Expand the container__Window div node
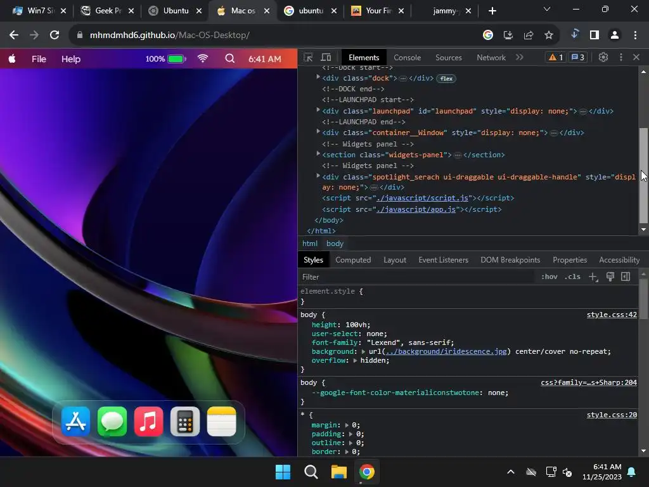 pos(318,132)
